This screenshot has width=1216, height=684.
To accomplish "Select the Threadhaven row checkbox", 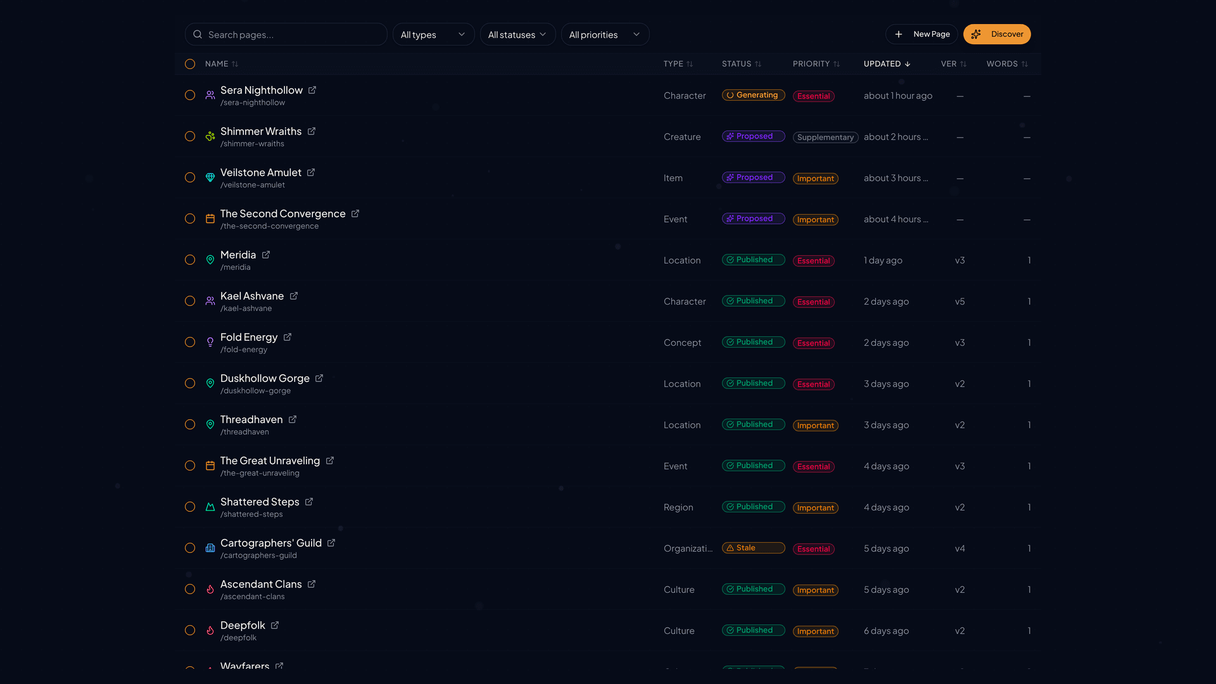I will [189, 424].
